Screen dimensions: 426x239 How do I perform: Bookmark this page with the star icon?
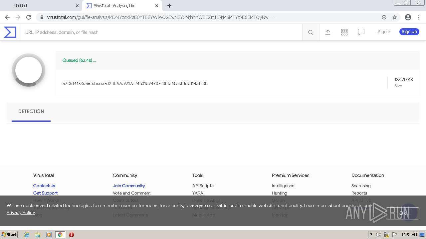tap(395, 17)
